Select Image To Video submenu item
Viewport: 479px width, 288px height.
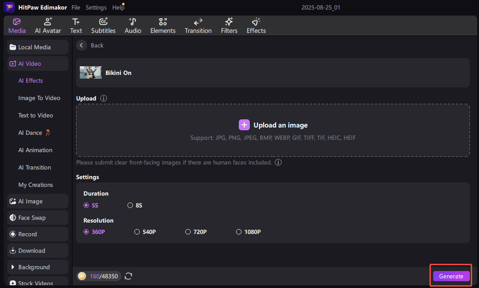pyautogui.click(x=39, y=98)
